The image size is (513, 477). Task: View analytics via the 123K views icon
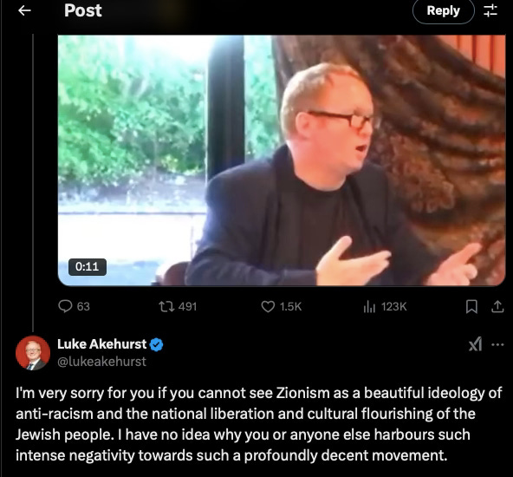coord(385,307)
